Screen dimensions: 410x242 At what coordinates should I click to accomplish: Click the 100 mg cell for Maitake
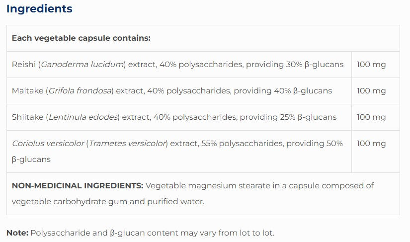[x=371, y=91]
